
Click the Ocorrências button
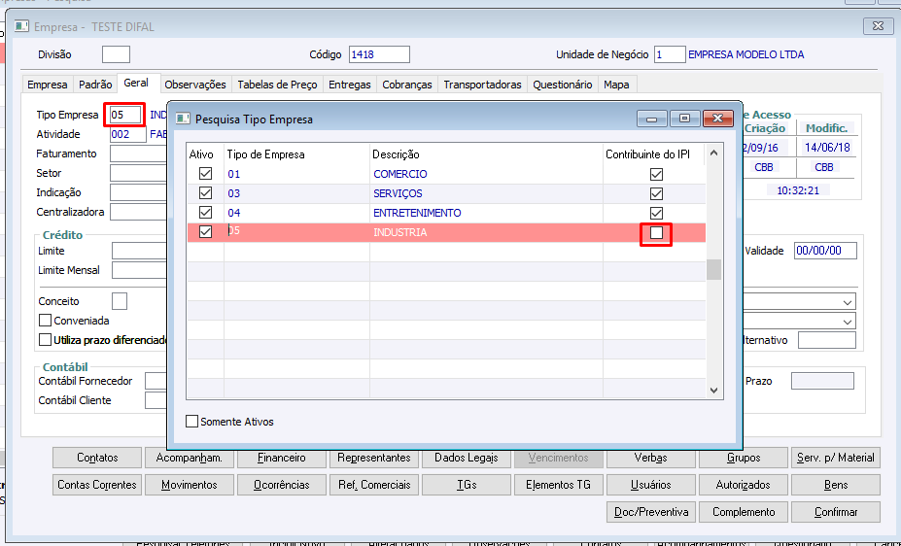[282, 485]
